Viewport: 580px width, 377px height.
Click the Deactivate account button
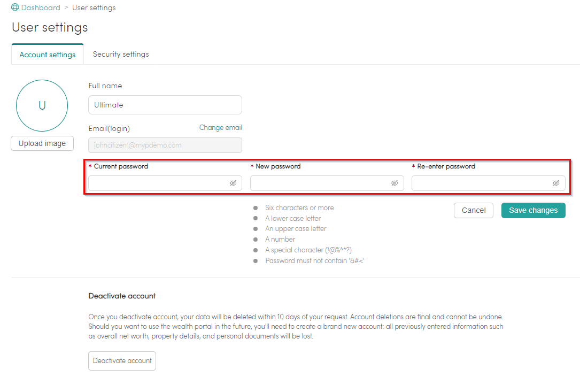(x=122, y=361)
